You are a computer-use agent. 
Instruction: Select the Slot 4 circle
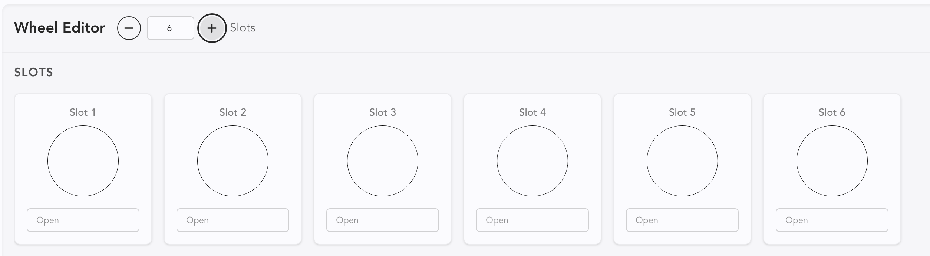coord(532,161)
